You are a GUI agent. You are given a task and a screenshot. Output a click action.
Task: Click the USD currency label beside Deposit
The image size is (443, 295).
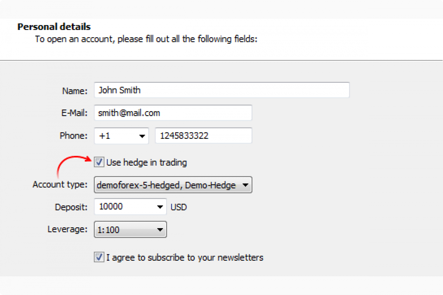pyautogui.click(x=179, y=207)
